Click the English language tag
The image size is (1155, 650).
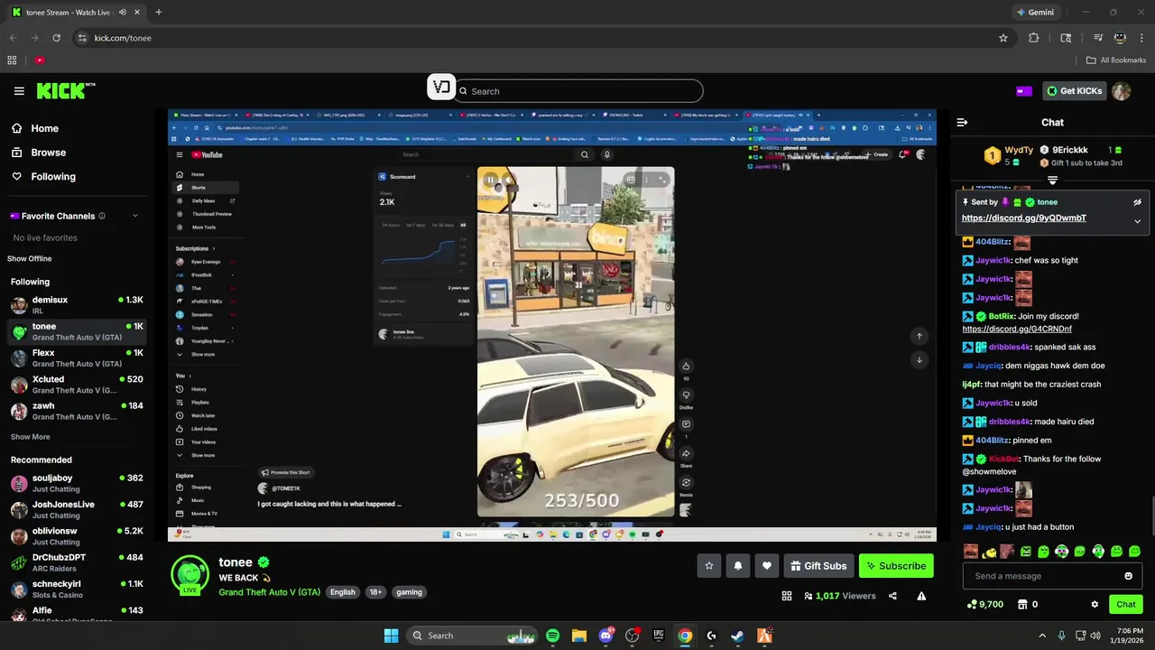point(343,592)
